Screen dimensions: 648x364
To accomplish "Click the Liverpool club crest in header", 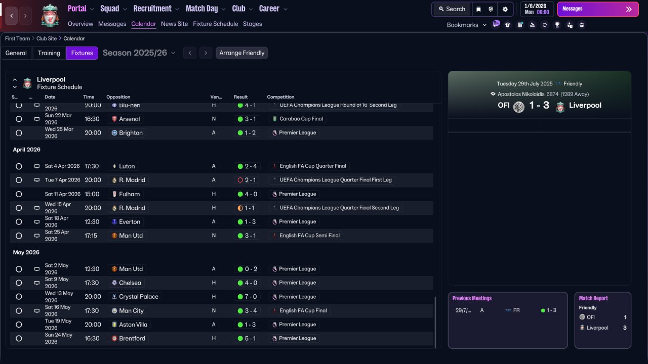I will pyautogui.click(x=50, y=15).
